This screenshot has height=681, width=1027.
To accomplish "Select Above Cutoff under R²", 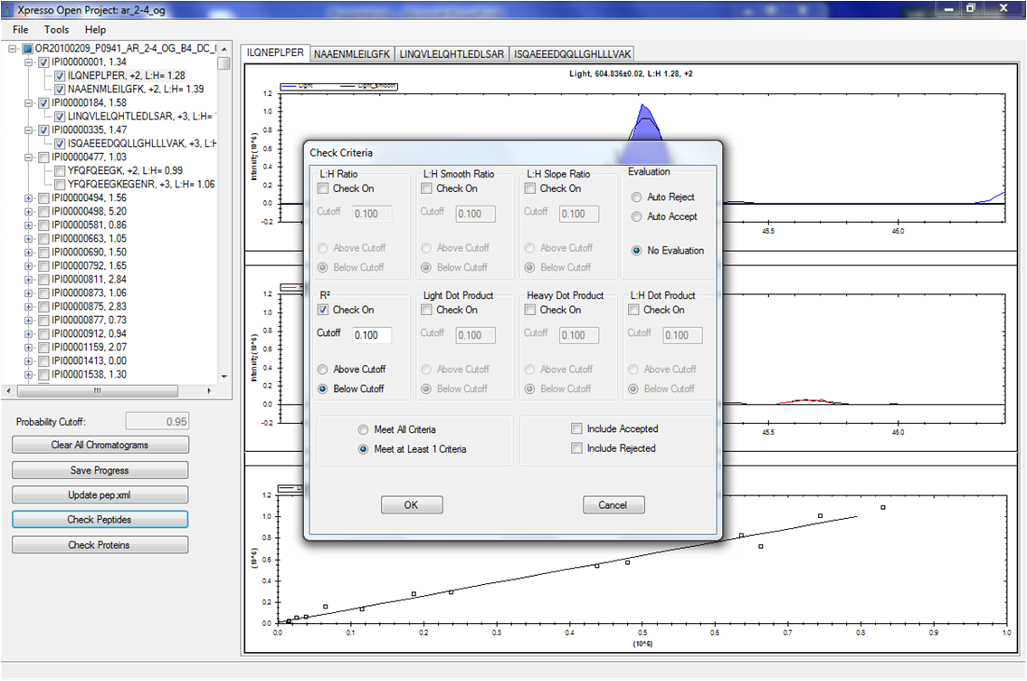I will pos(323,369).
